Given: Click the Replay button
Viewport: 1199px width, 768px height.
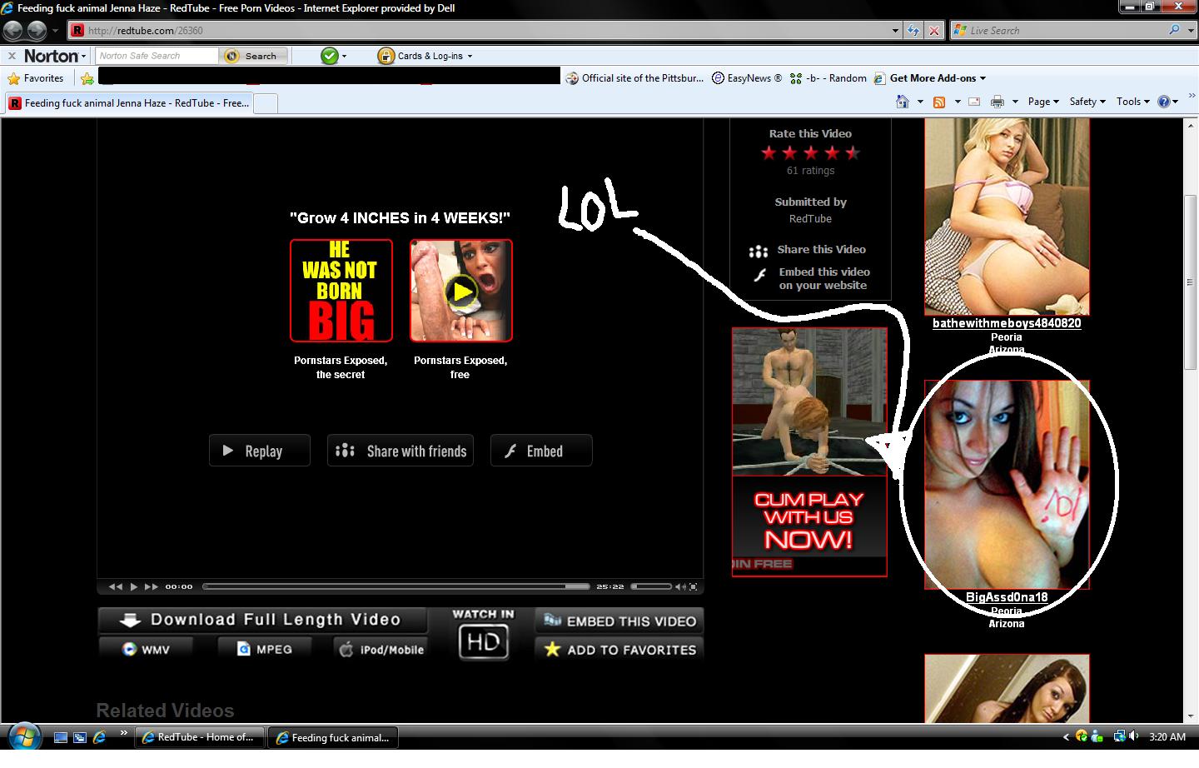Looking at the screenshot, I should (259, 451).
